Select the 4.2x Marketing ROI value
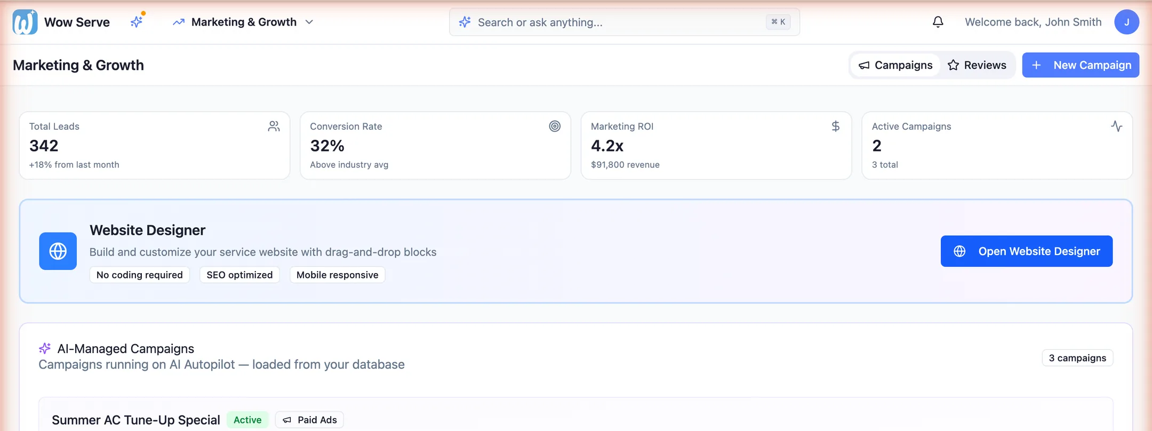This screenshot has height=431, width=1152. click(x=607, y=146)
